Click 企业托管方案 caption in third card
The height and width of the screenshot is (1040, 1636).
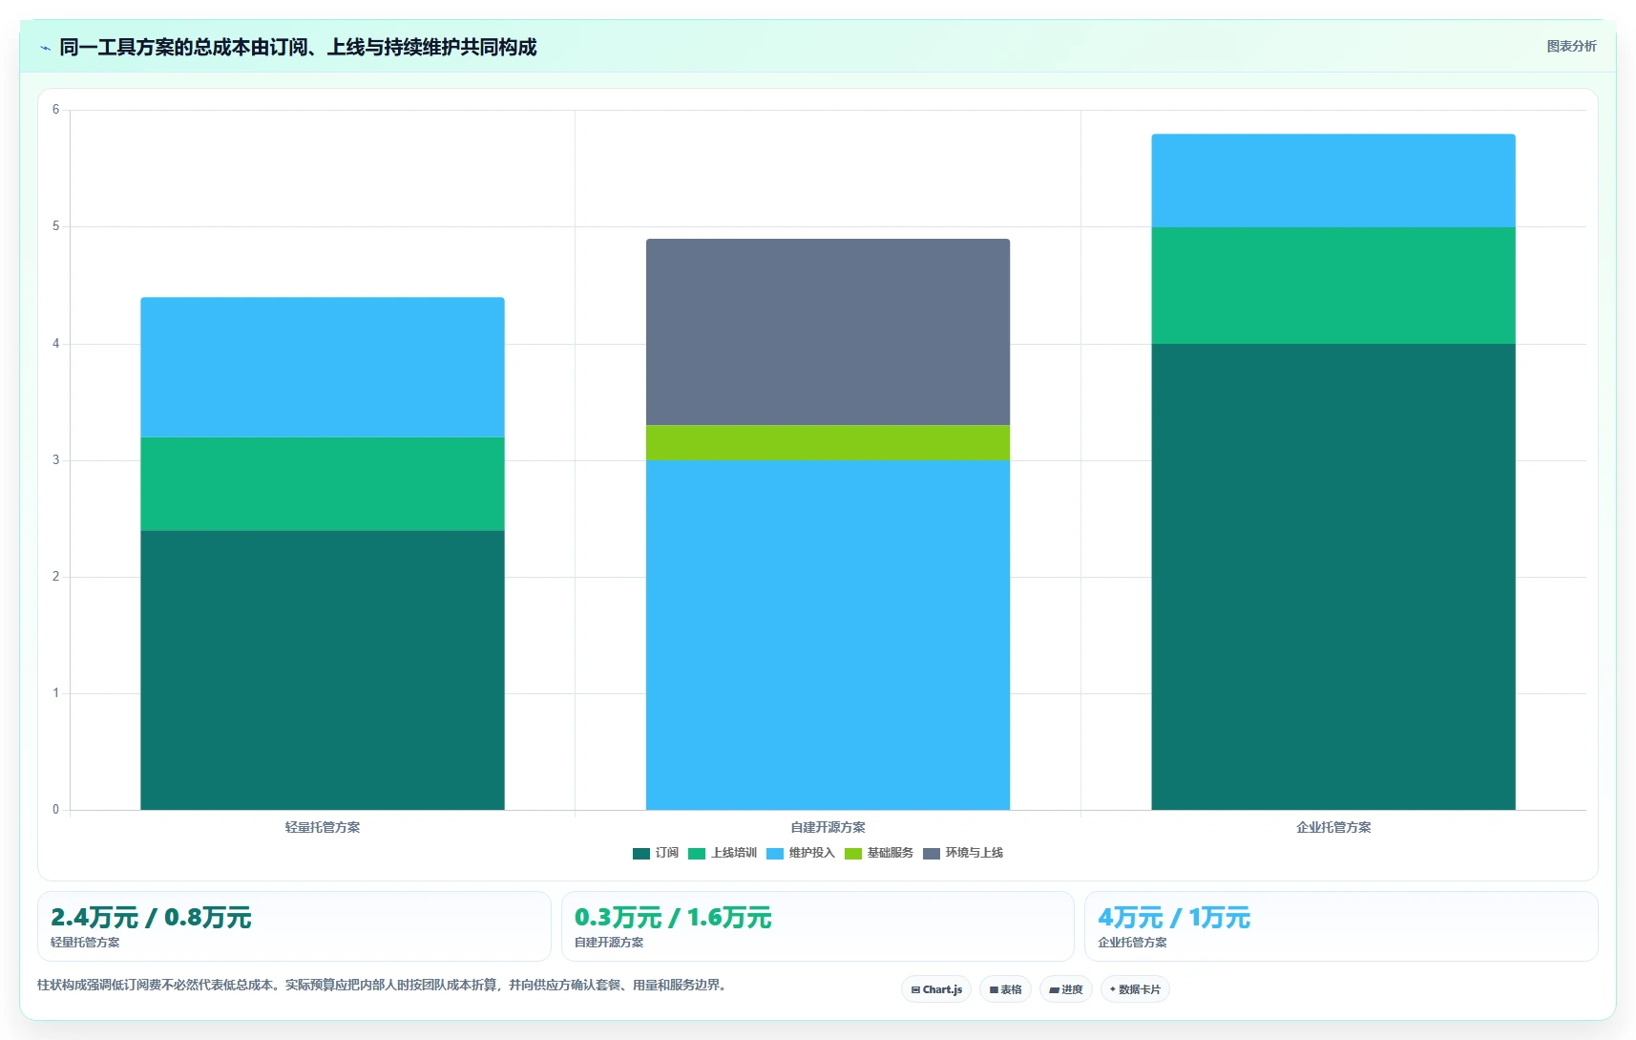1132,943
